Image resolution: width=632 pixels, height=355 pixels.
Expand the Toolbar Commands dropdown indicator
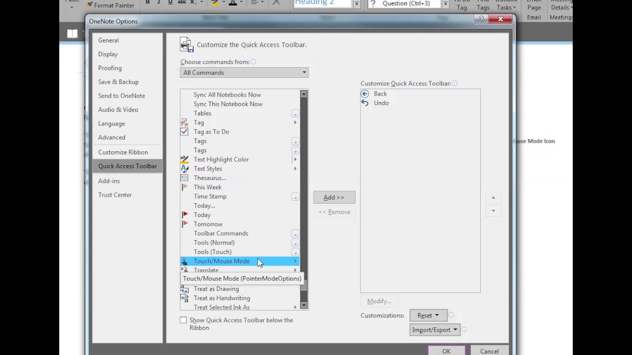(x=295, y=234)
